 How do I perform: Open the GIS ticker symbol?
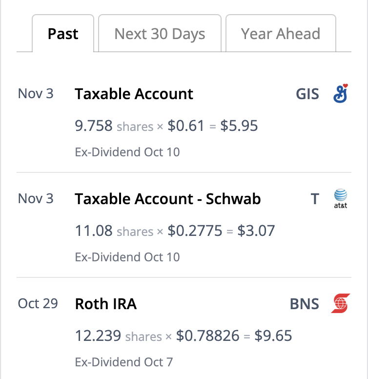307,94
